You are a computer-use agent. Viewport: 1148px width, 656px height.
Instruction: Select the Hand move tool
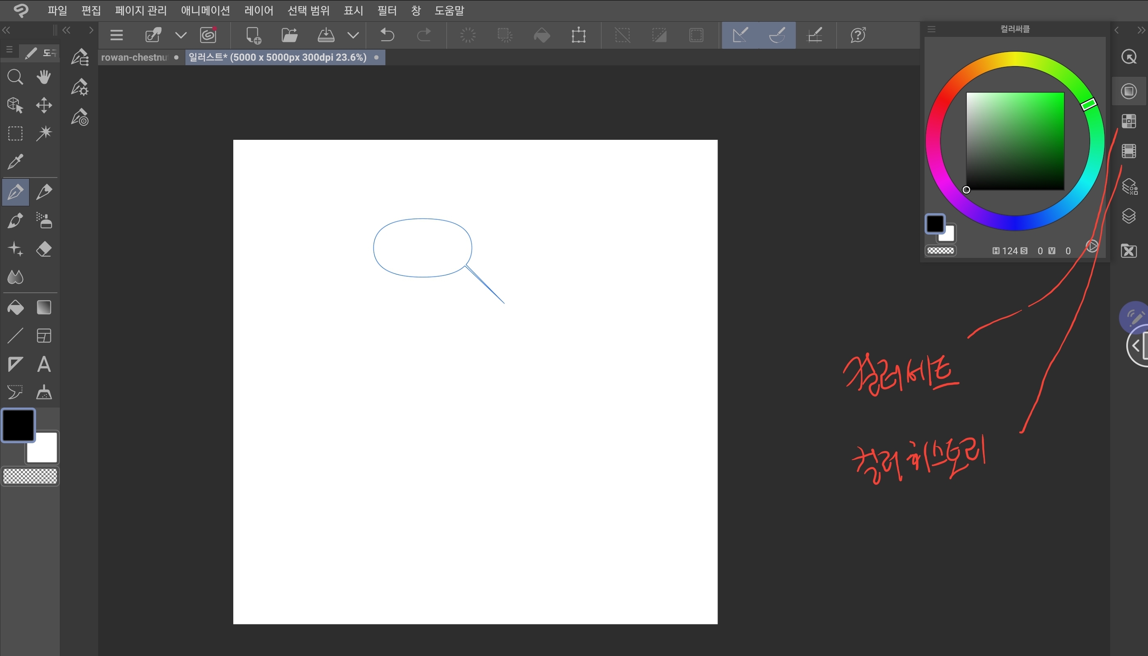pos(44,77)
